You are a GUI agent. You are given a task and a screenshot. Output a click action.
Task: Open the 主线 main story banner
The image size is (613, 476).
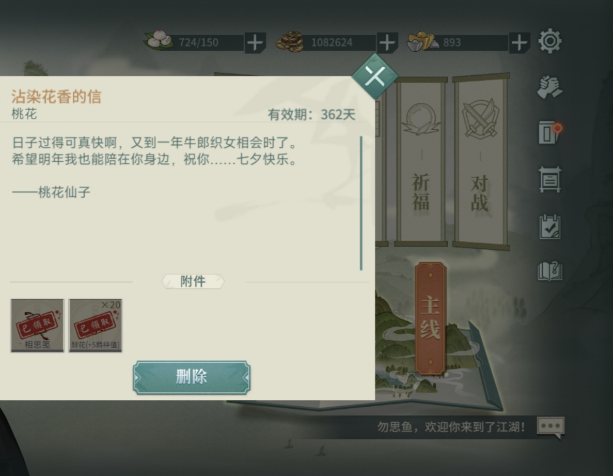point(430,319)
